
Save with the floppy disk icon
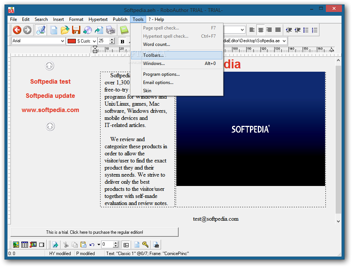pos(76,30)
